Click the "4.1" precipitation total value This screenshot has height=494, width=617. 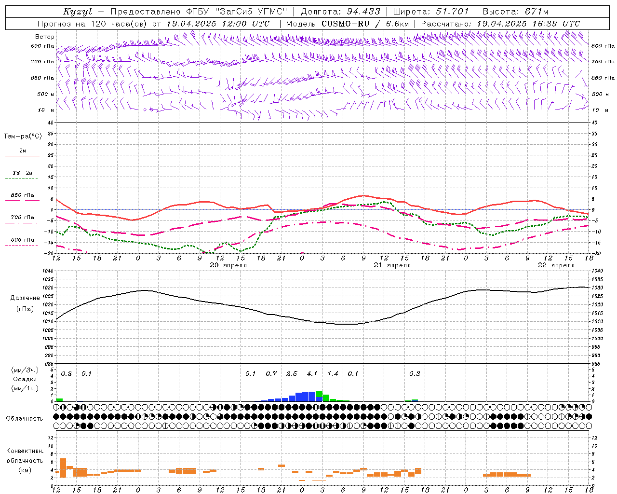point(312,373)
